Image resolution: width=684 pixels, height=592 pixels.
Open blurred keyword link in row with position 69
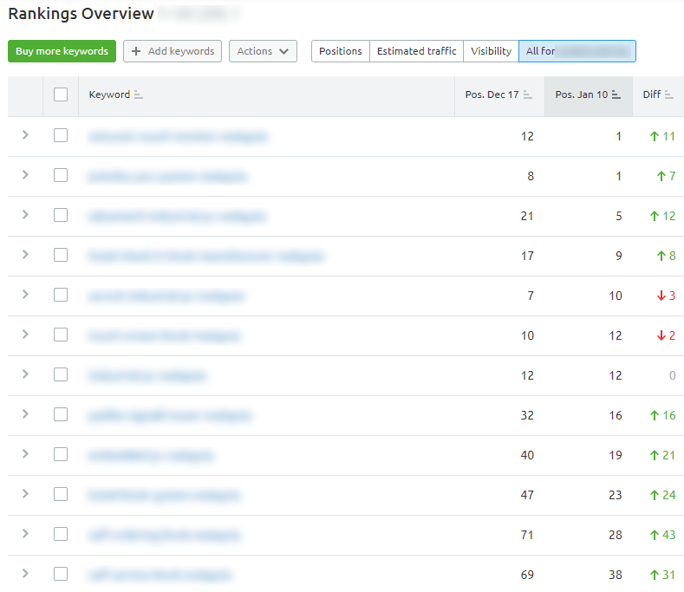[x=160, y=575]
